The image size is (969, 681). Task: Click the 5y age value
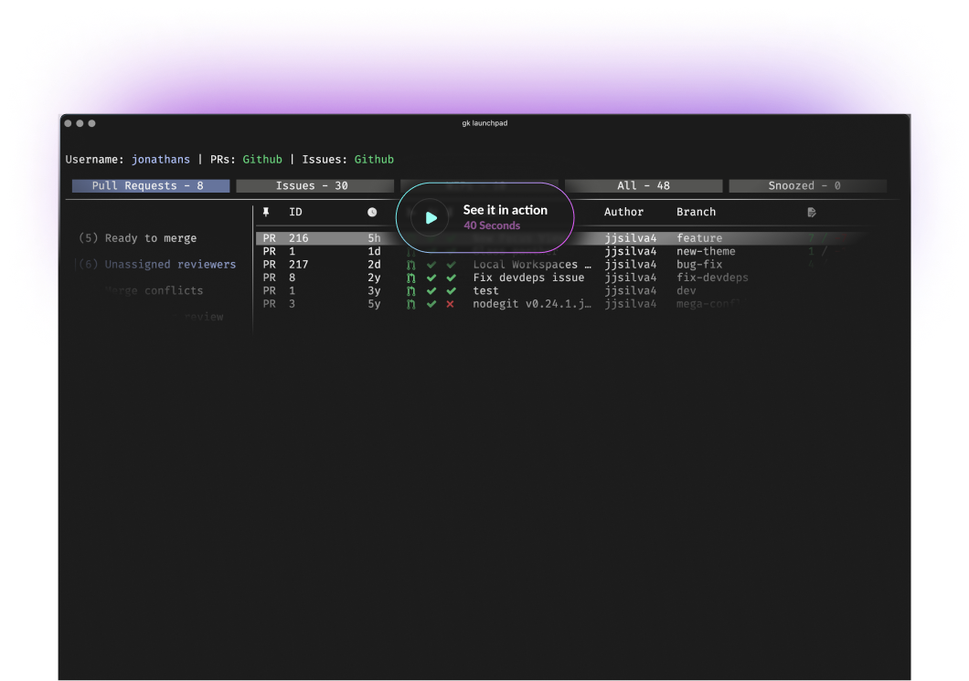374,304
